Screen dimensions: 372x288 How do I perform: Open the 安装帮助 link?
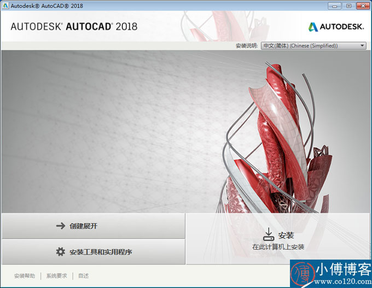(25, 276)
